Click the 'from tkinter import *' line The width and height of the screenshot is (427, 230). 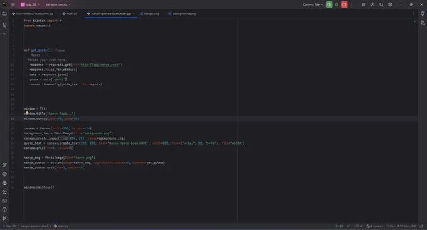coord(43,21)
